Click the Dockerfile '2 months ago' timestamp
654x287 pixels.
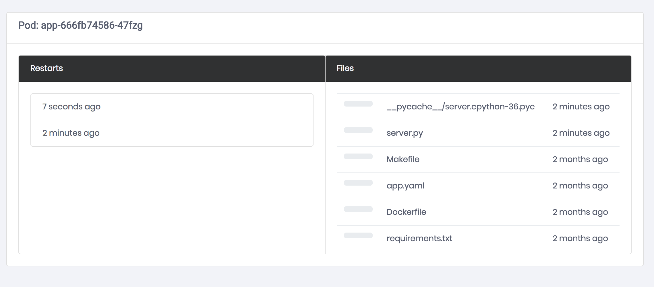coord(580,212)
